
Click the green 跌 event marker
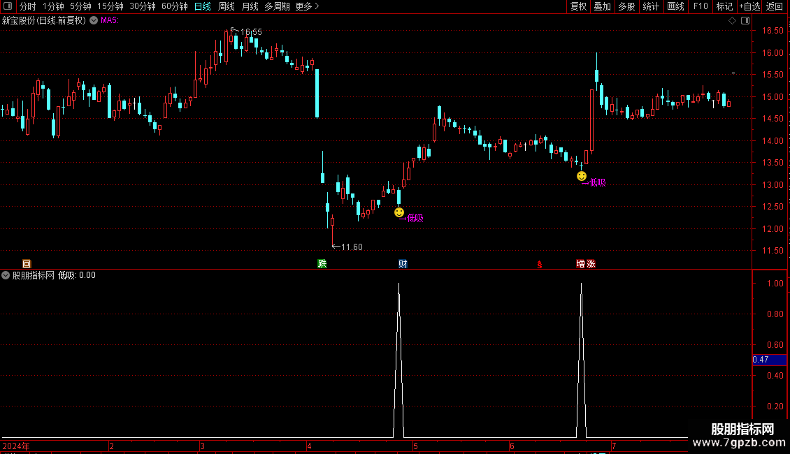click(322, 264)
